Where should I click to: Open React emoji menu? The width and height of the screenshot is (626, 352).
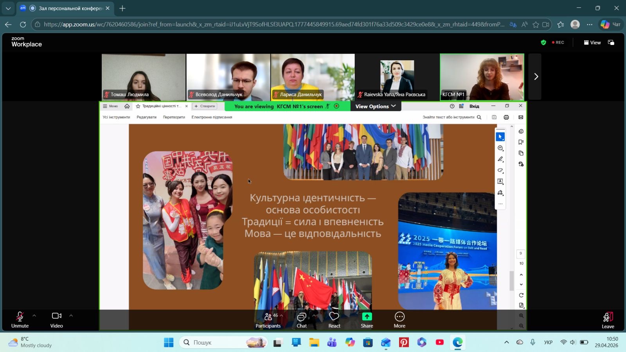click(334, 320)
